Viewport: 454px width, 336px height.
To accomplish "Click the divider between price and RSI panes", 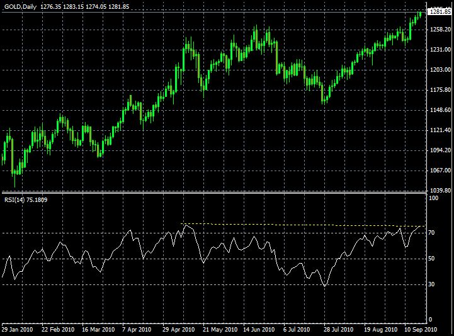I will (x=214, y=192).
